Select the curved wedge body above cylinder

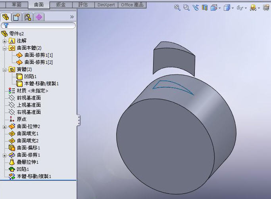(x=174, y=59)
